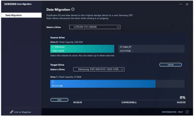This screenshot has width=195, height=118.
Task: Click the 0/0MB(0MB/s) transfer rate text
Action: click(x=129, y=102)
